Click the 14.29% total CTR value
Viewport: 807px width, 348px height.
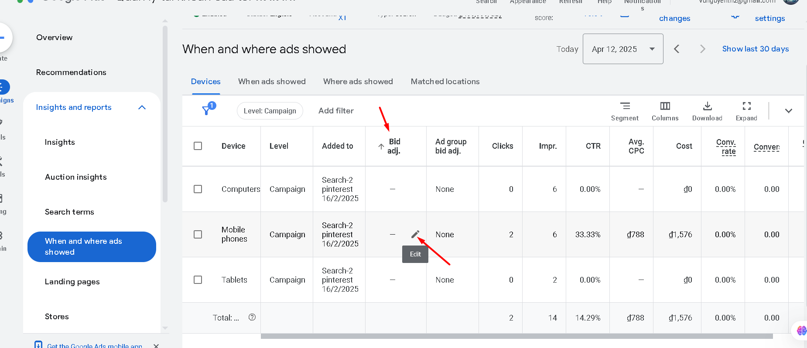588,318
